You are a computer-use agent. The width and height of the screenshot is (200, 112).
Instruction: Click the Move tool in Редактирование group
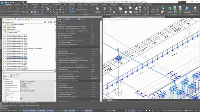click(32, 7)
